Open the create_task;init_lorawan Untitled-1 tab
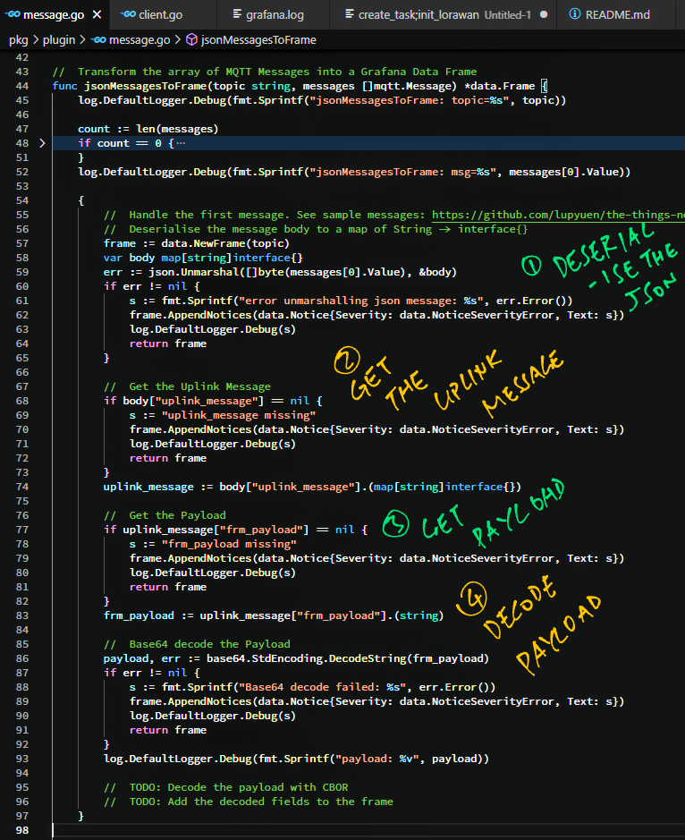The width and height of the screenshot is (685, 840). 419,15
